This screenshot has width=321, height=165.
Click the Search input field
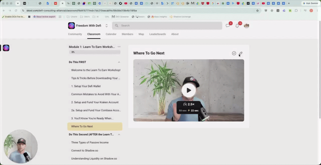point(167,26)
